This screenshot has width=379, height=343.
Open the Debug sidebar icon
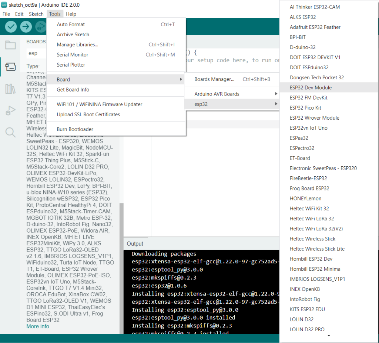tap(10, 110)
